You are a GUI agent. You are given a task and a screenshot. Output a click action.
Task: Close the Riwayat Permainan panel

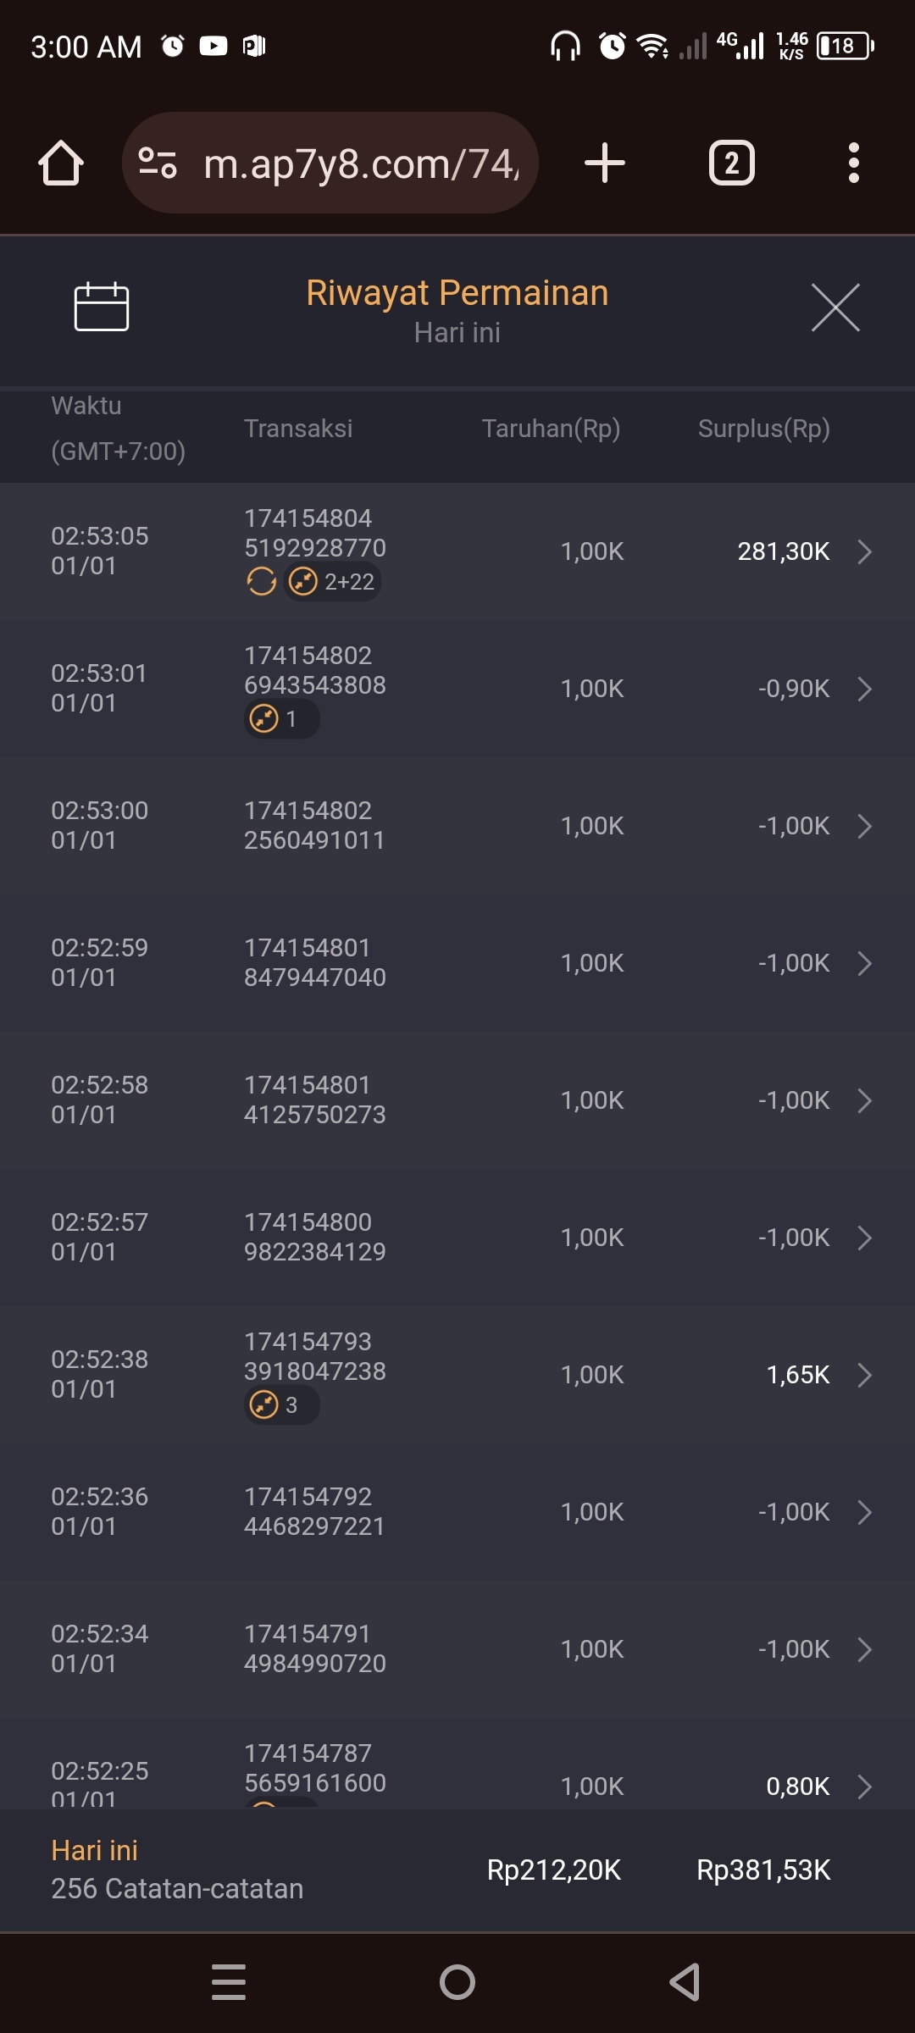pos(835,307)
